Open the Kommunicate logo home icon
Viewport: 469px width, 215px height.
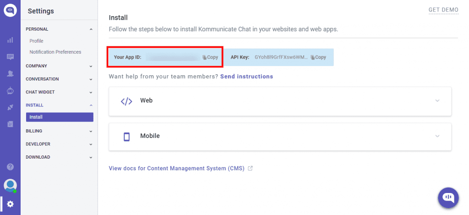(x=10, y=10)
